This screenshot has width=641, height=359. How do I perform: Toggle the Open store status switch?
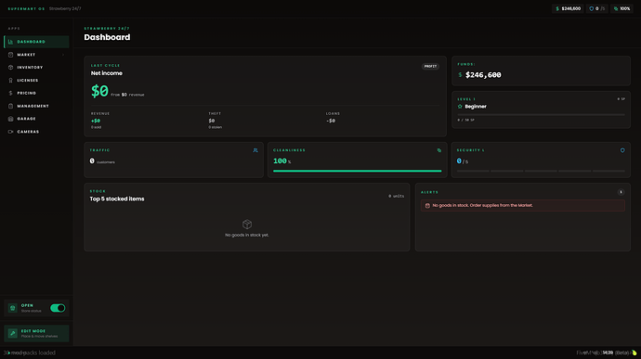pyautogui.click(x=58, y=308)
